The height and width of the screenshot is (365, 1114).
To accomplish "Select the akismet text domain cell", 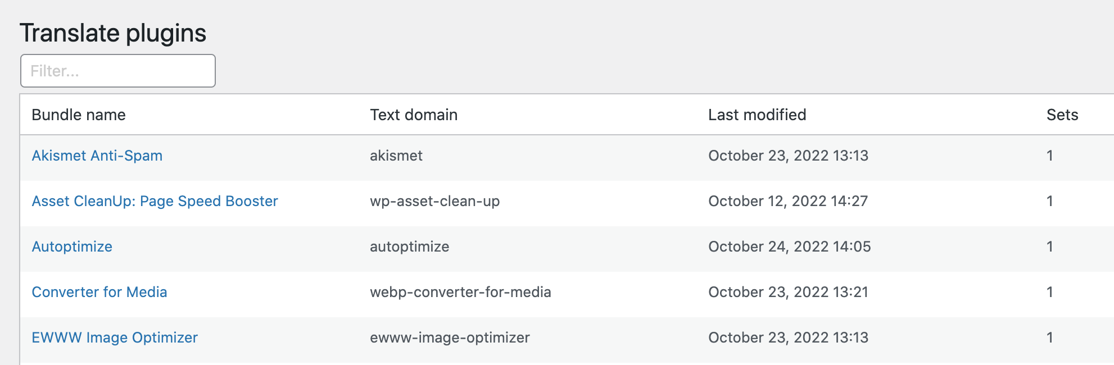I will (396, 156).
